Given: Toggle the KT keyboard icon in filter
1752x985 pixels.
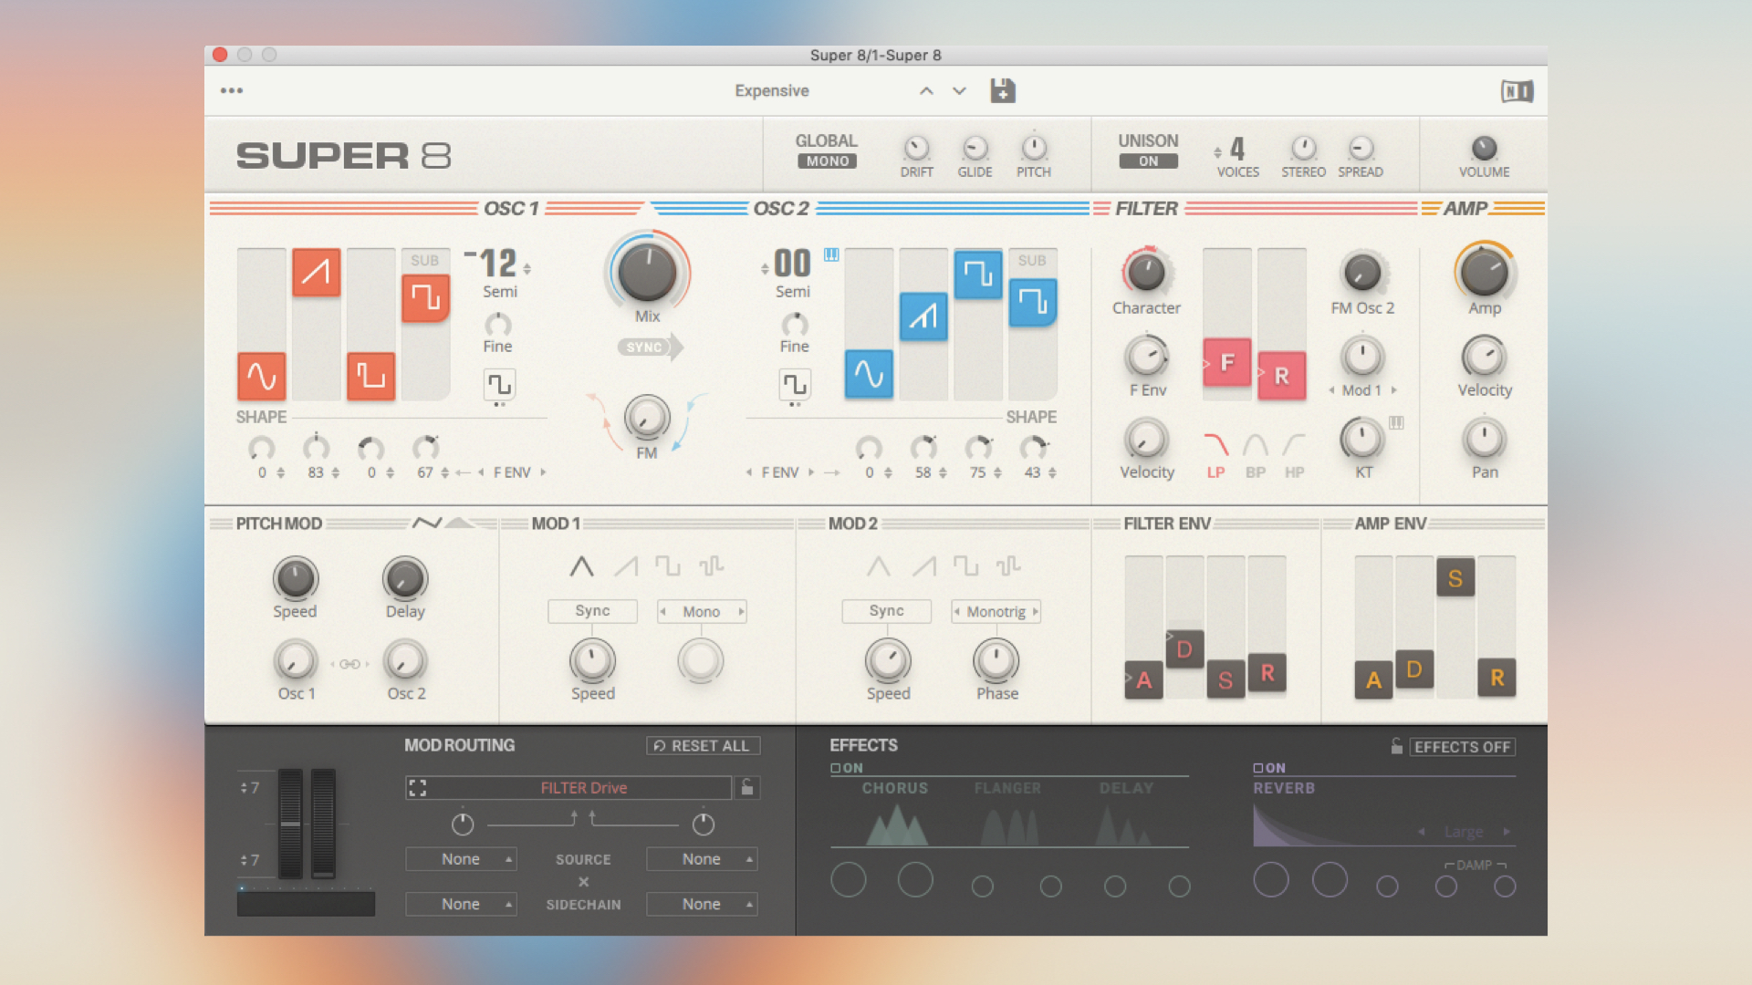Looking at the screenshot, I should [x=1396, y=422].
